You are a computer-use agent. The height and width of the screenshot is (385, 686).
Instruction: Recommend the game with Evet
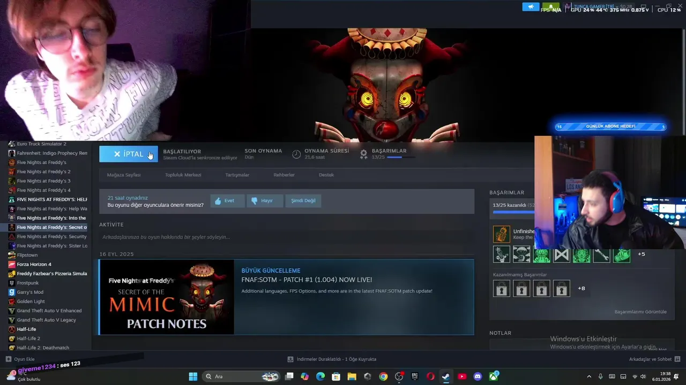[x=227, y=201]
